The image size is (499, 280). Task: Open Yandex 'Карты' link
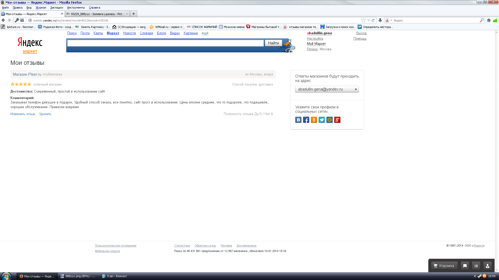tap(98, 33)
